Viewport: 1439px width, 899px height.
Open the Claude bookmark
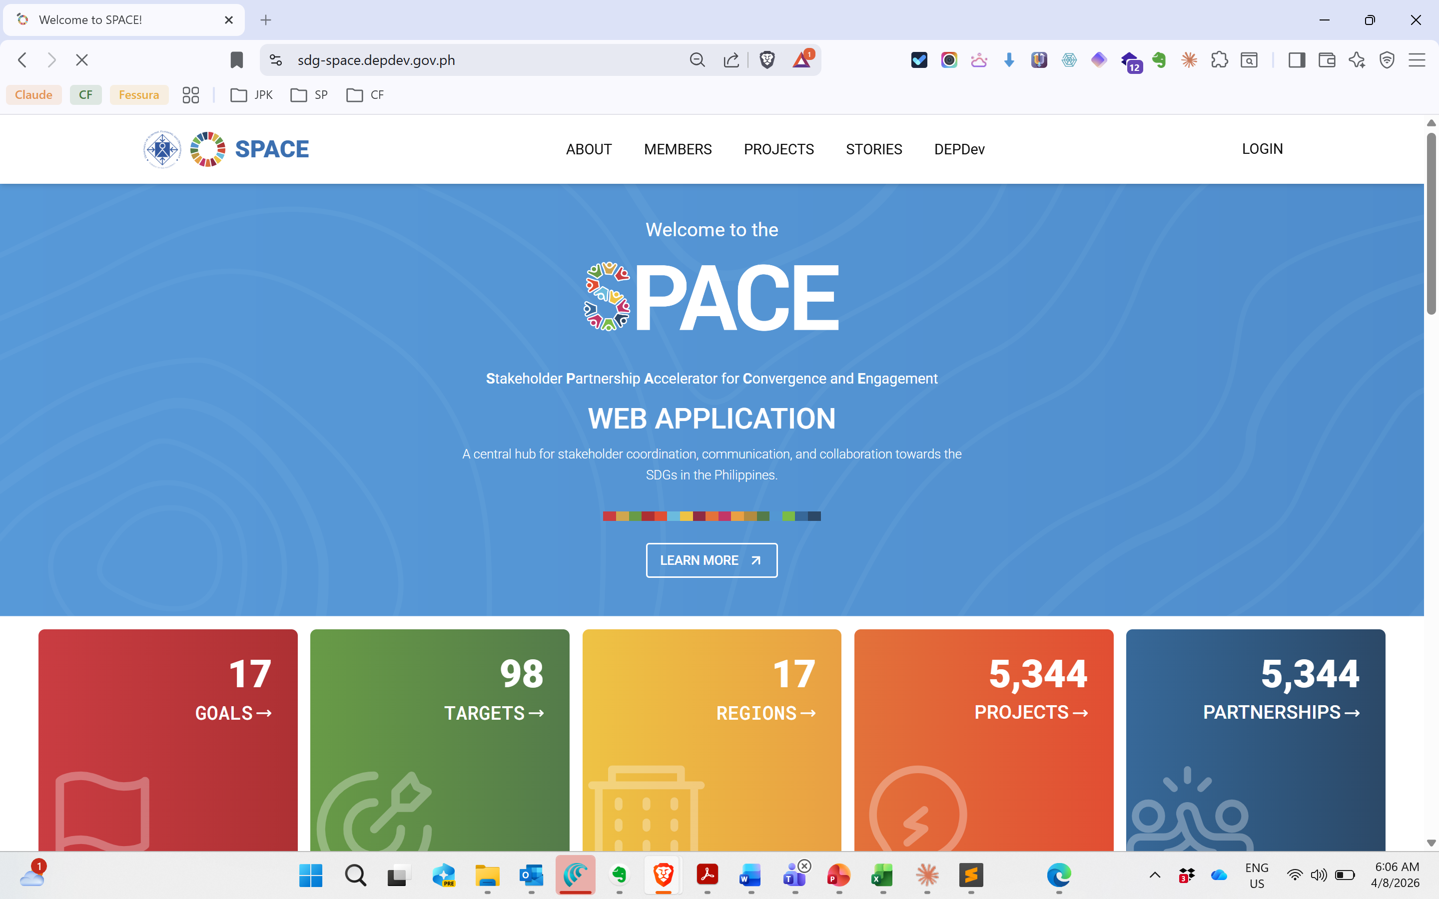pos(34,95)
